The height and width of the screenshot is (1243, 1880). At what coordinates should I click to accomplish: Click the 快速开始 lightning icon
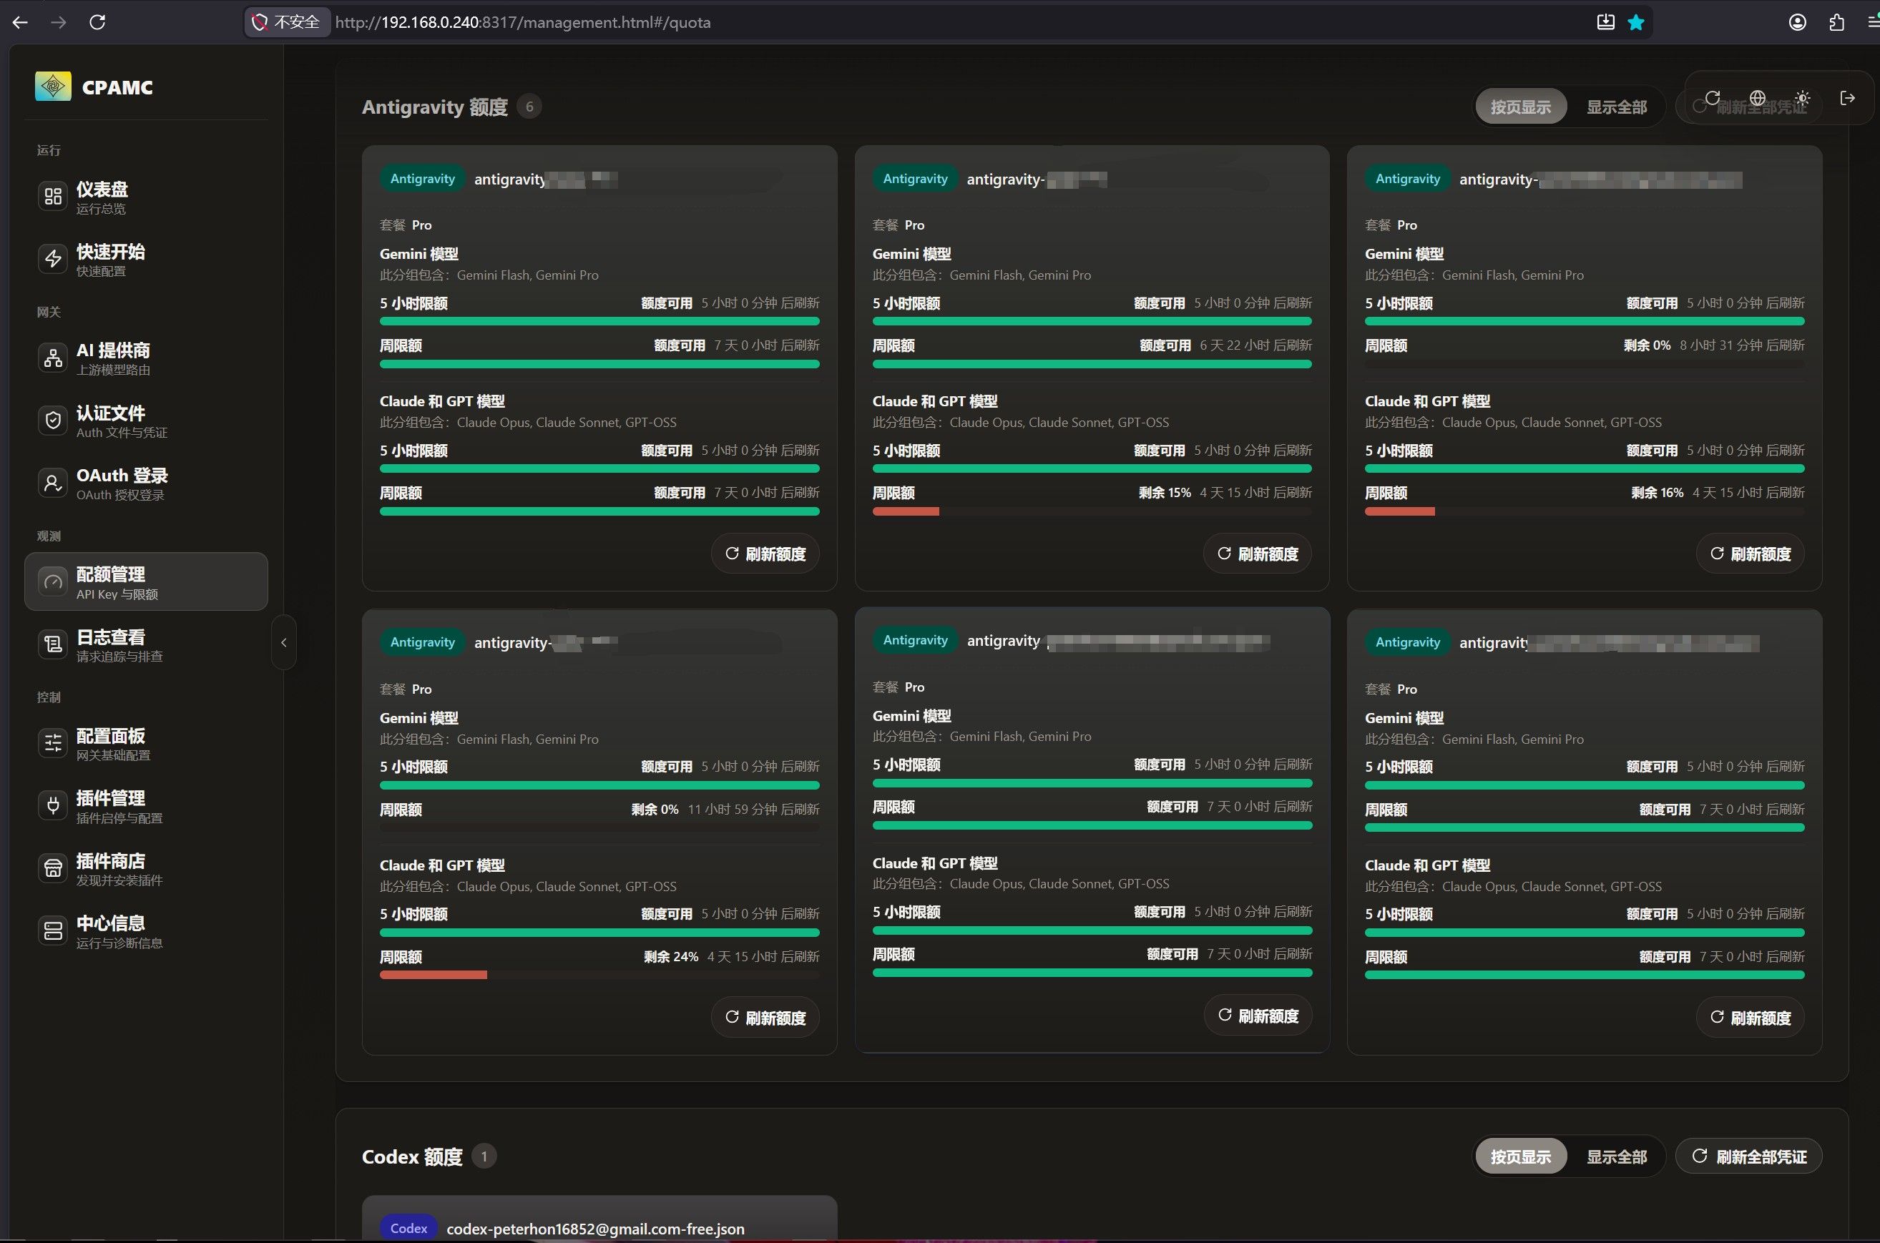(x=53, y=258)
